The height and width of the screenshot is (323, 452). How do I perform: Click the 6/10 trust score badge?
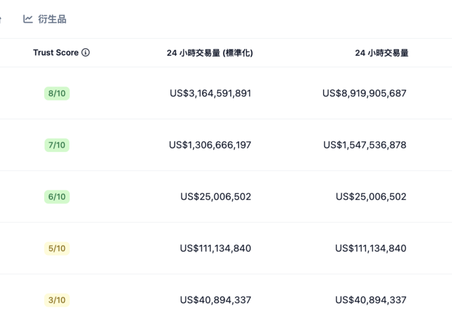(57, 197)
